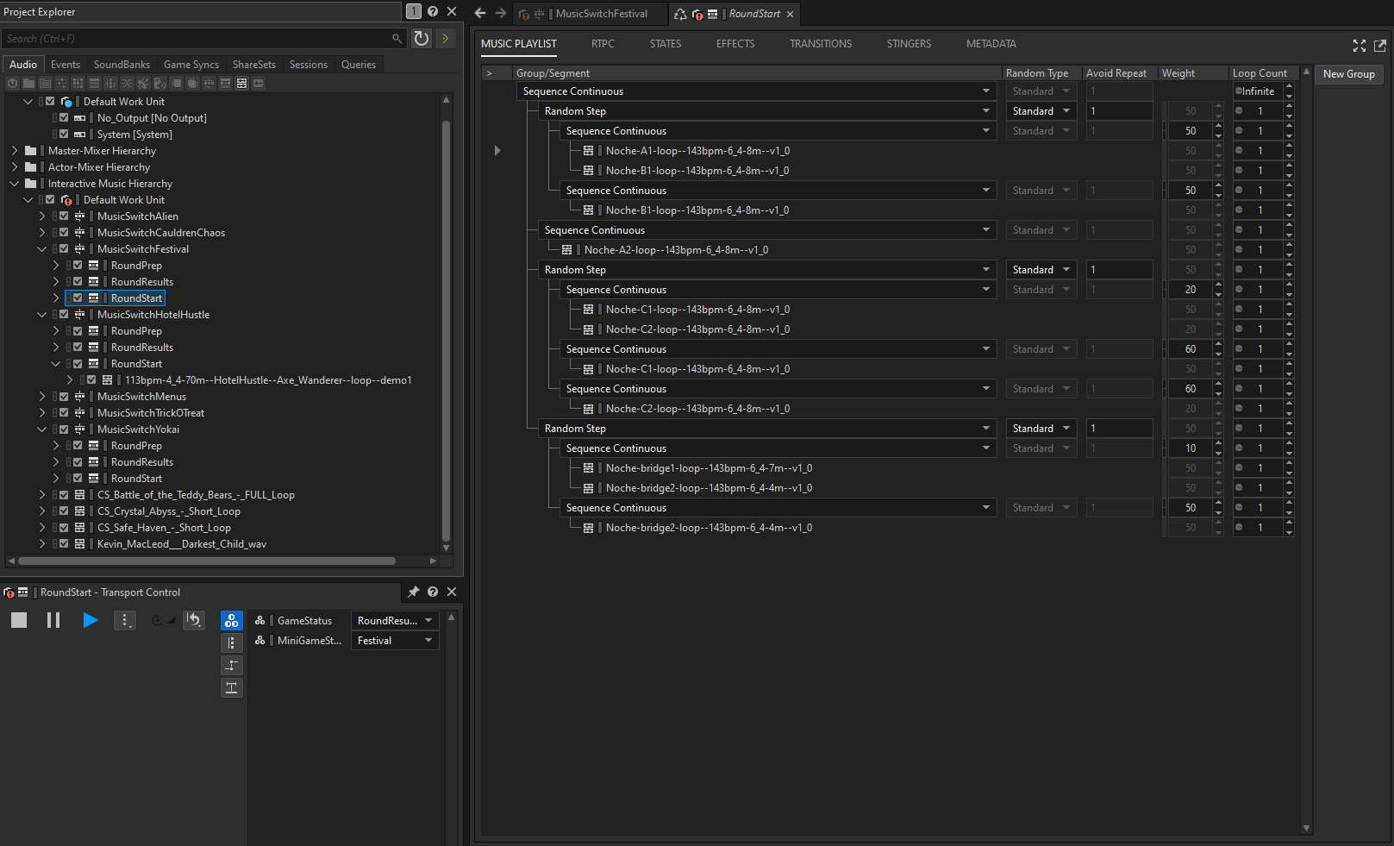Pin the Transport Control view
The width and height of the screenshot is (1394, 846).
(x=414, y=592)
